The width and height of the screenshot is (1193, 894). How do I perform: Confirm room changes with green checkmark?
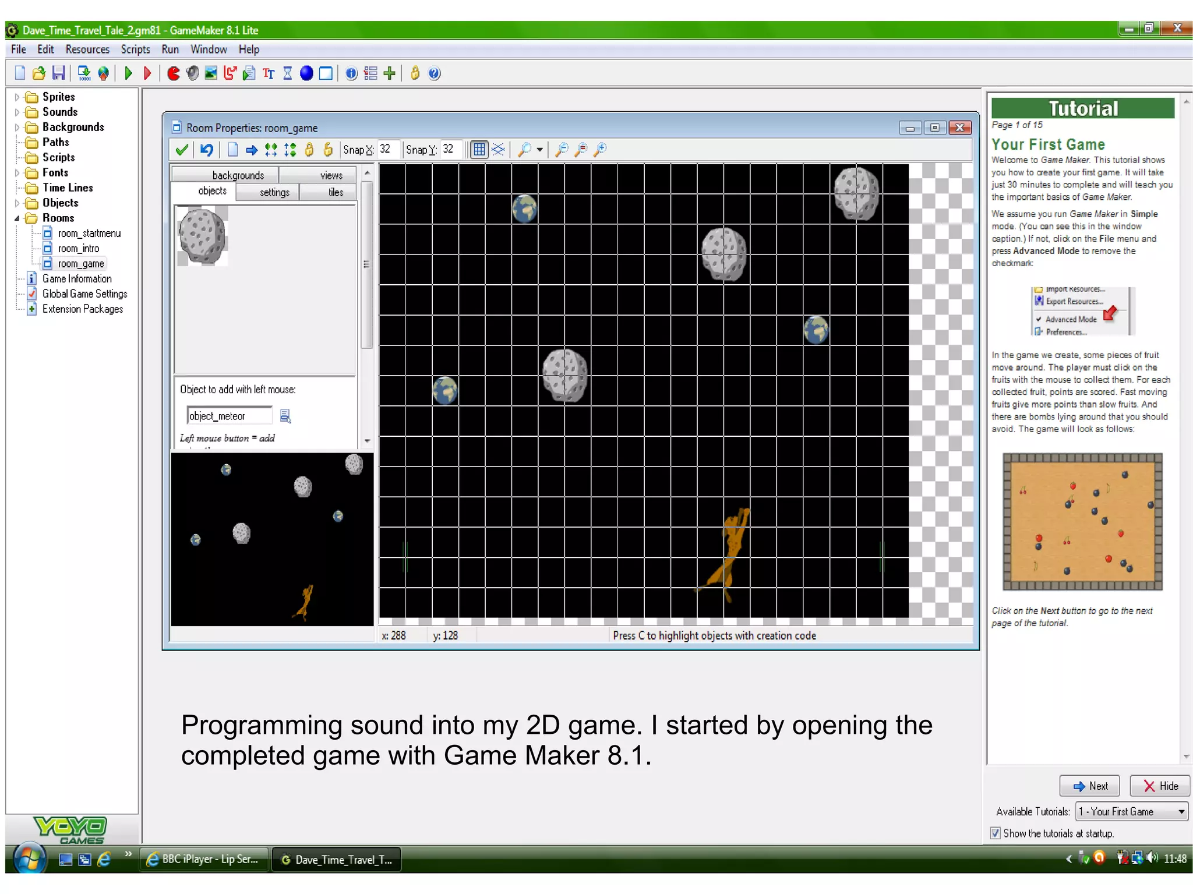tap(182, 150)
